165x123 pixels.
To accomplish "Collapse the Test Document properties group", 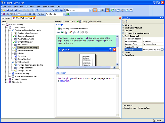I will point(123,36).
